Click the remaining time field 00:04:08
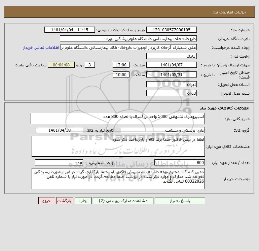Screen dimensions: 259x251 (x=61, y=65)
